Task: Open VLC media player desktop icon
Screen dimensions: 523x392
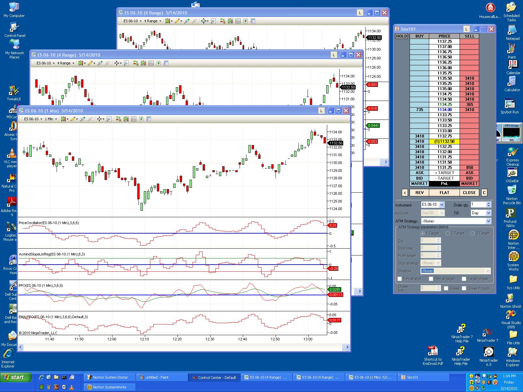Action: (11, 158)
